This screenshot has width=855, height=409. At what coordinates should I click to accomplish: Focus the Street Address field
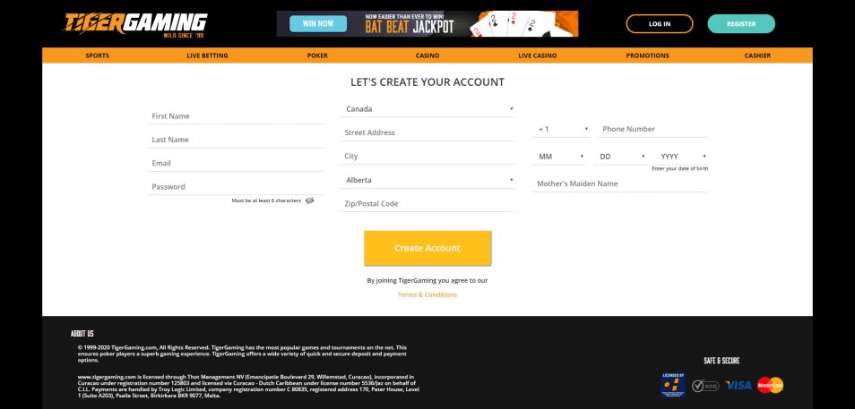427,132
